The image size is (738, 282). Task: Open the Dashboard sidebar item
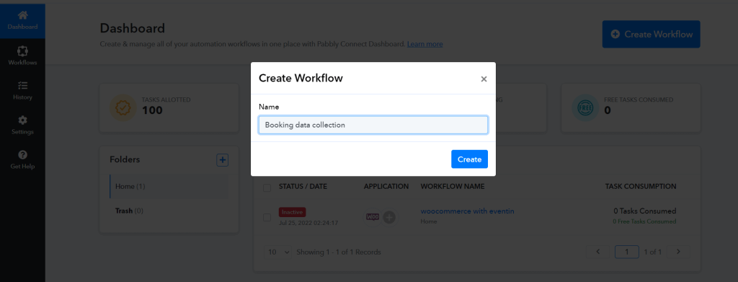coord(22,21)
